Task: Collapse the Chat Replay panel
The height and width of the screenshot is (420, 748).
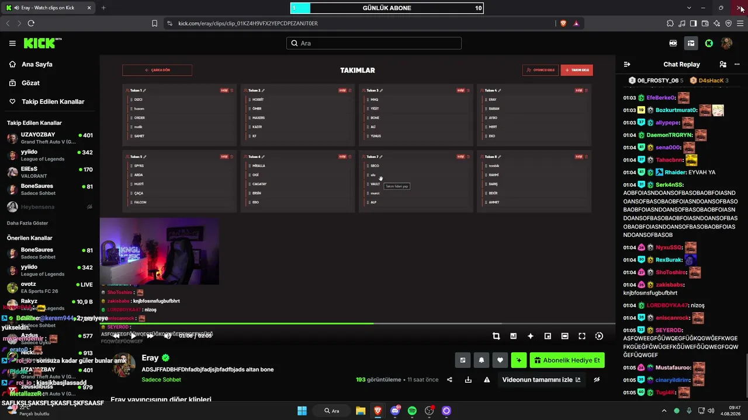Action: pos(627,64)
